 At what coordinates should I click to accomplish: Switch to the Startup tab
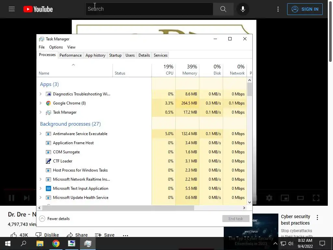coord(115,55)
